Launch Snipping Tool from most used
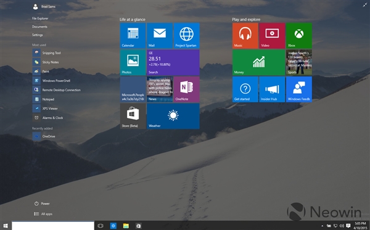370x230 pixels. tap(47, 53)
